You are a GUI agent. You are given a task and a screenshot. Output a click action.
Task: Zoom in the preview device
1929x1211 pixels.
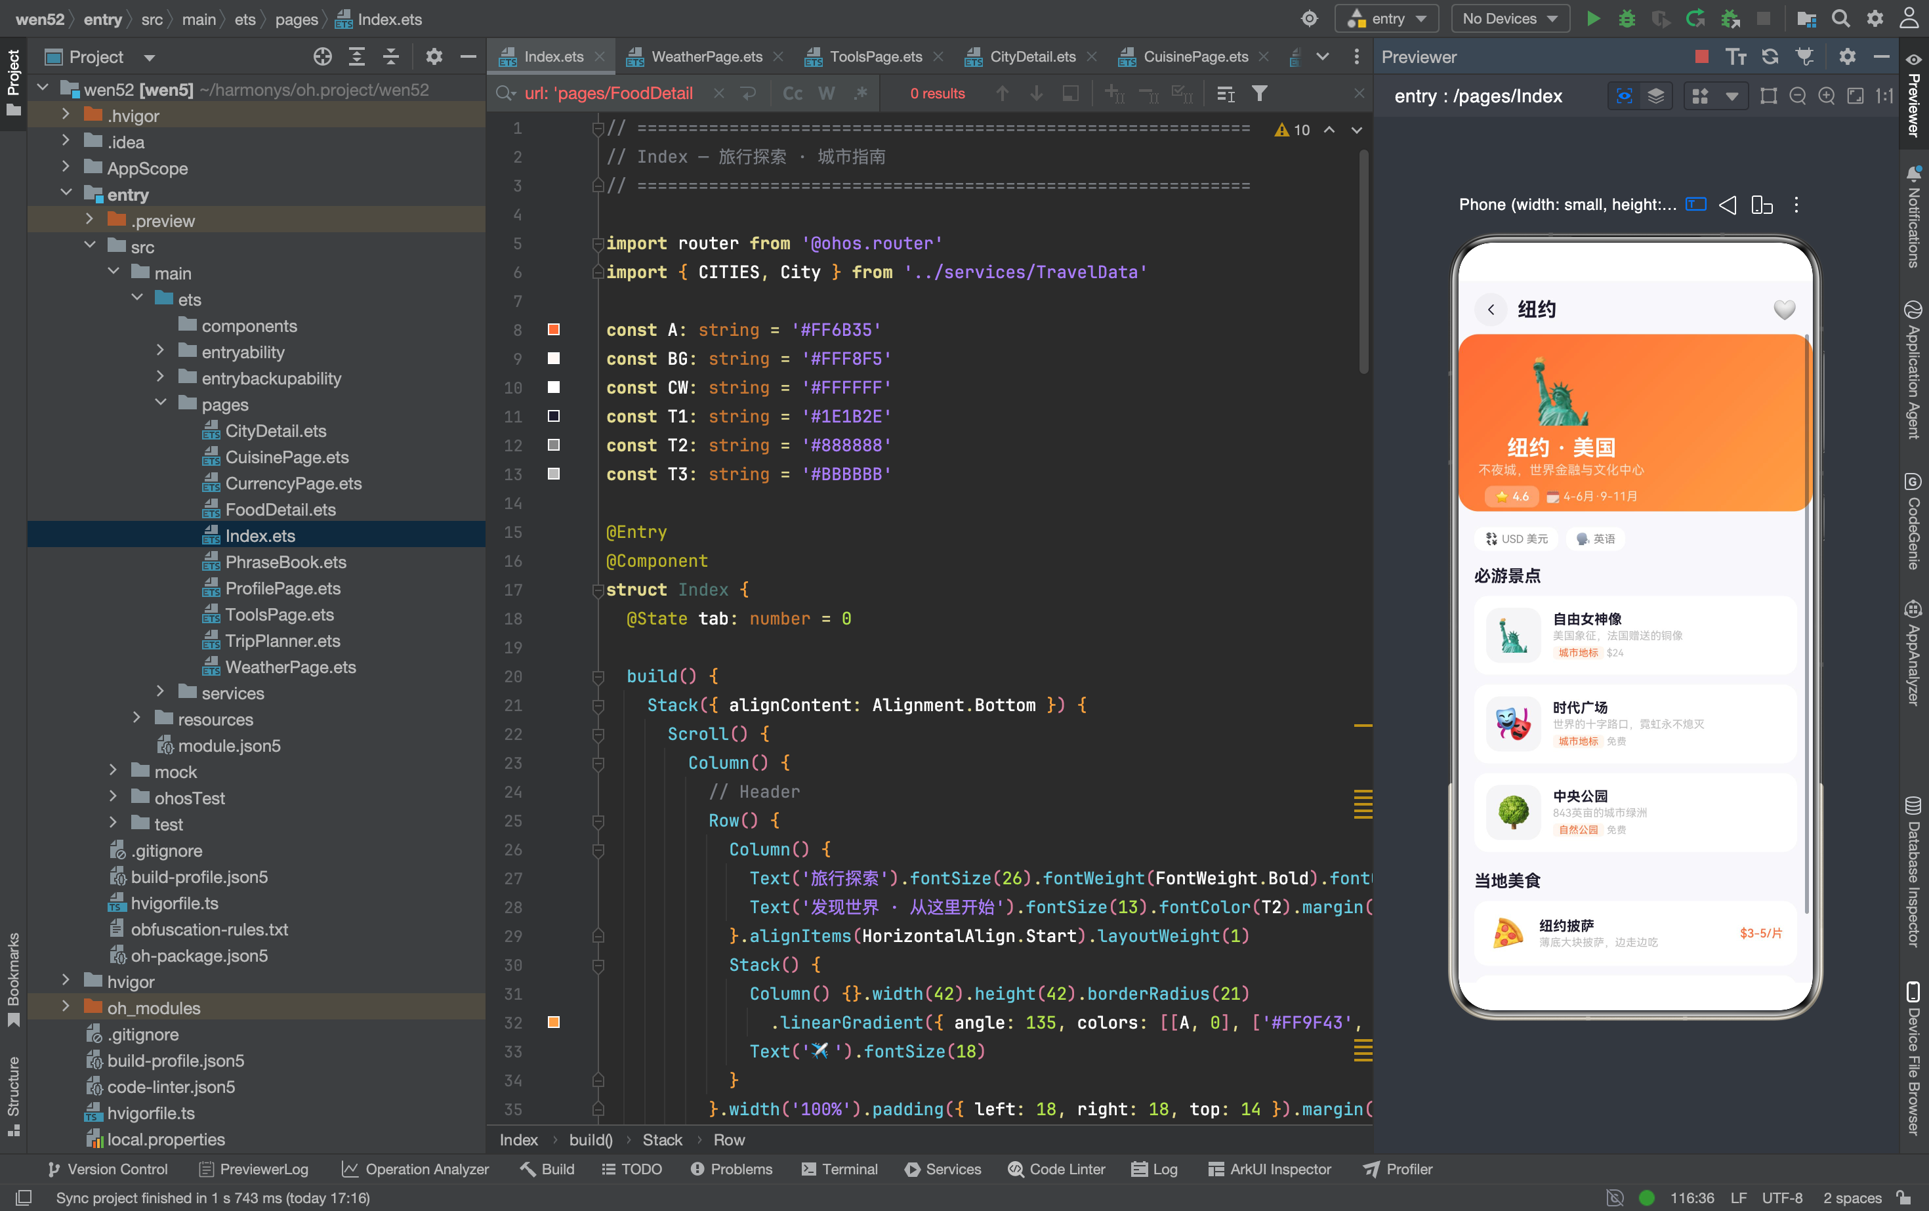click(1827, 96)
